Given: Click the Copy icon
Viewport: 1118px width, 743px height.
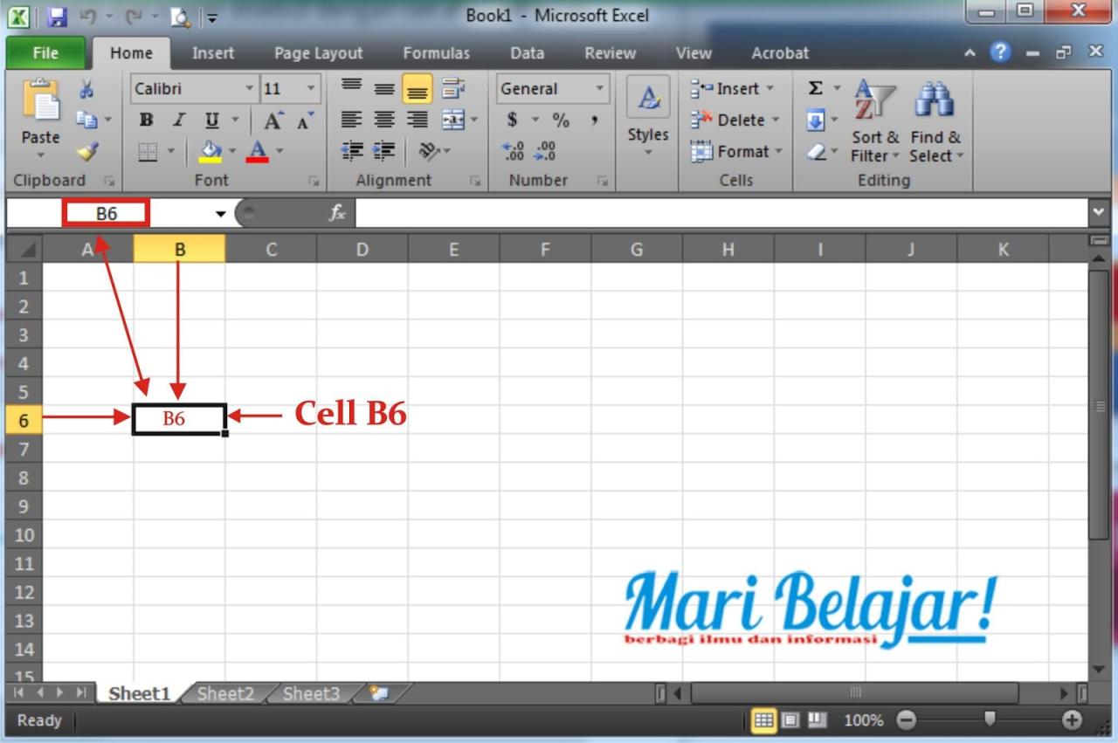Looking at the screenshot, I should click(86, 120).
